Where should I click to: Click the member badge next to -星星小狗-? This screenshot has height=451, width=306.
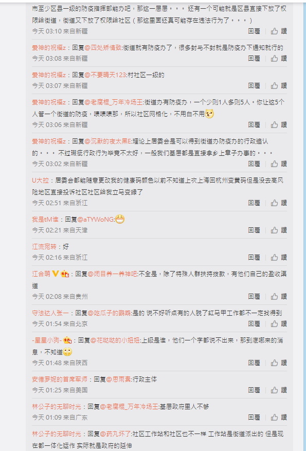point(67,340)
